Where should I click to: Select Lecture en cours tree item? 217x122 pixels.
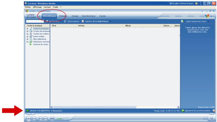[40, 44]
